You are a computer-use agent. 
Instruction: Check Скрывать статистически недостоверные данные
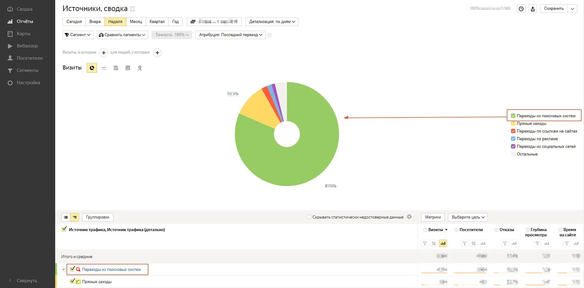point(309,217)
